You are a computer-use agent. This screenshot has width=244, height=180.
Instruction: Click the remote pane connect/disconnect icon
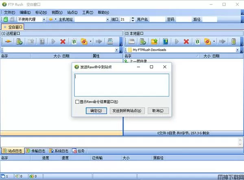coord(8,41)
